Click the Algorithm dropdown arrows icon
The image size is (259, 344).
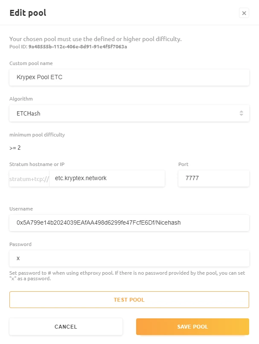click(x=241, y=113)
